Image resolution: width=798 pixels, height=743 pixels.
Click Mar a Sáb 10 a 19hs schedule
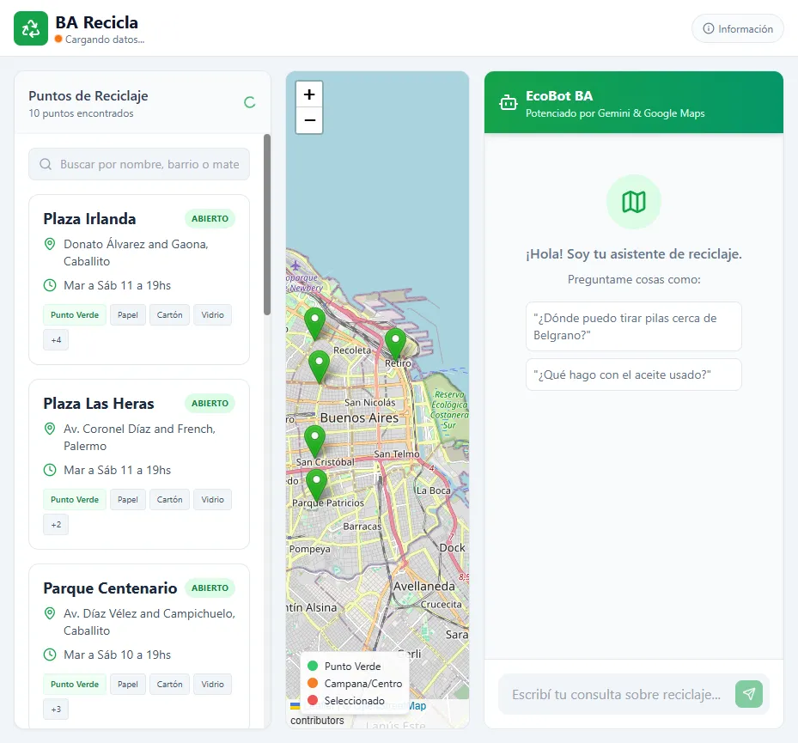pyautogui.click(x=117, y=655)
